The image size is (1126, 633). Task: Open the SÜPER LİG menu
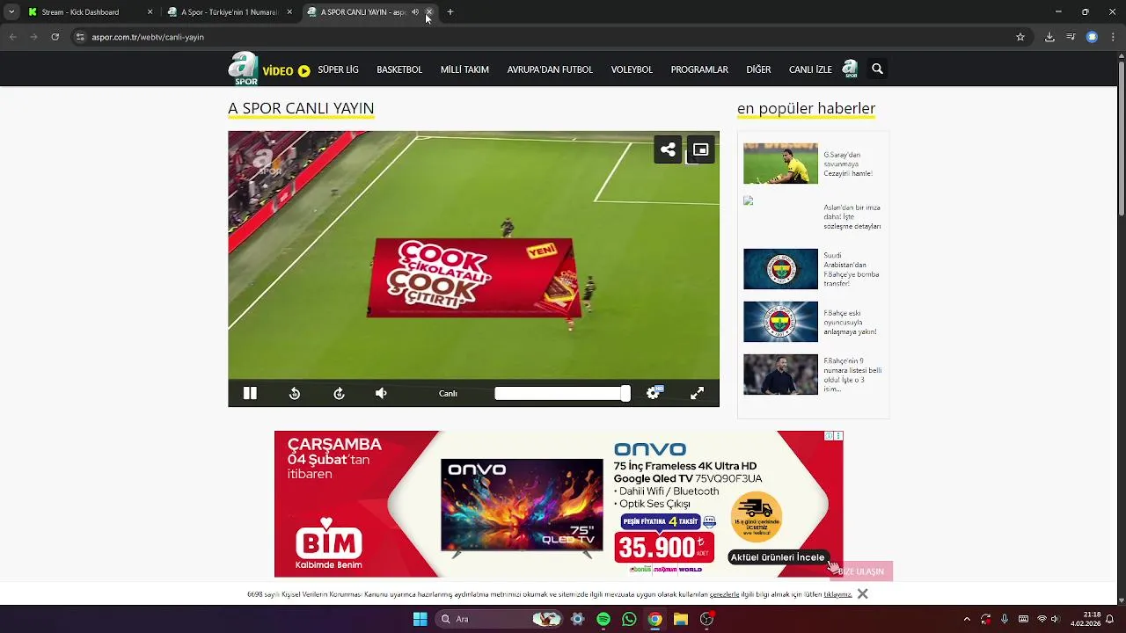pyautogui.click(x=338, y=69)
